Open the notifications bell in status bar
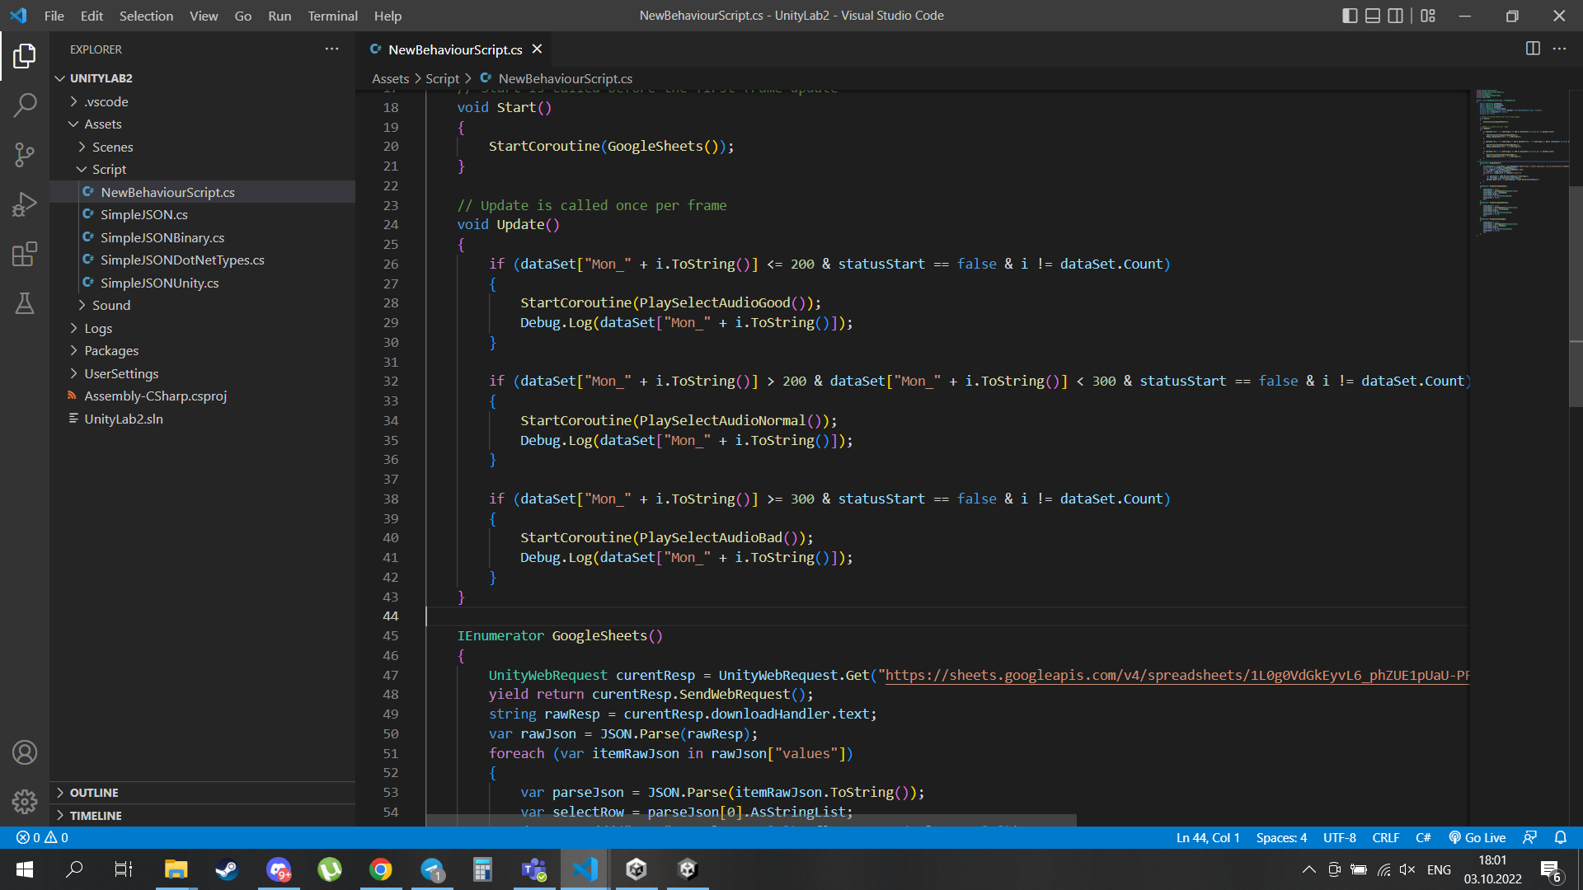Viewport: 1583px width, 890px height. point(1560,837)
